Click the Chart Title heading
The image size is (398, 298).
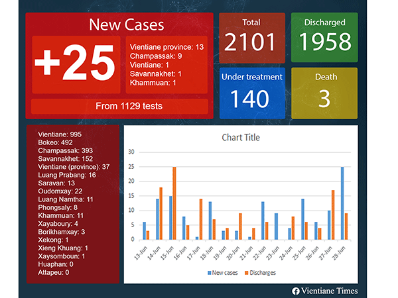240,138
